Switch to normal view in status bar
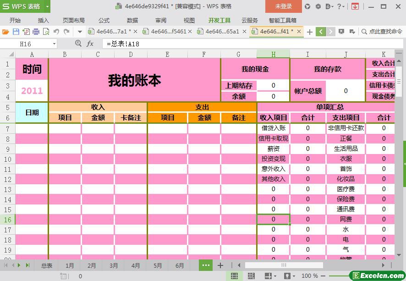 coord(234,276)
